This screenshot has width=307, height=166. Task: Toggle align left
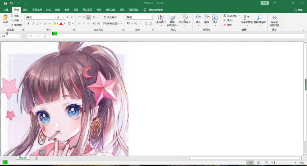(x=80, y=24)
